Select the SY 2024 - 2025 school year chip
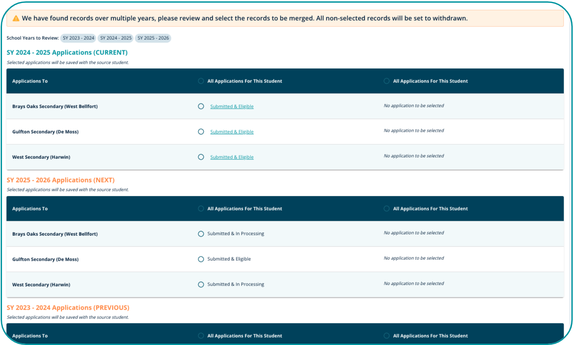 click(116, 38)
